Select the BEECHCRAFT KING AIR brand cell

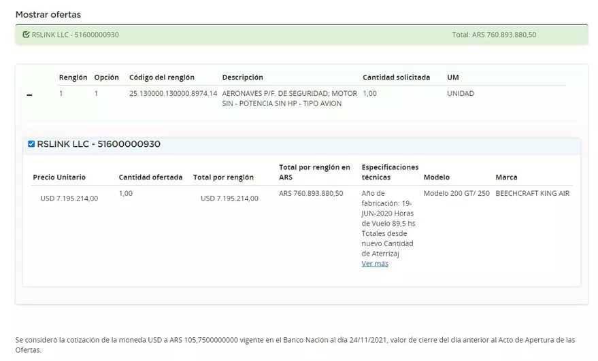(532, 194)
